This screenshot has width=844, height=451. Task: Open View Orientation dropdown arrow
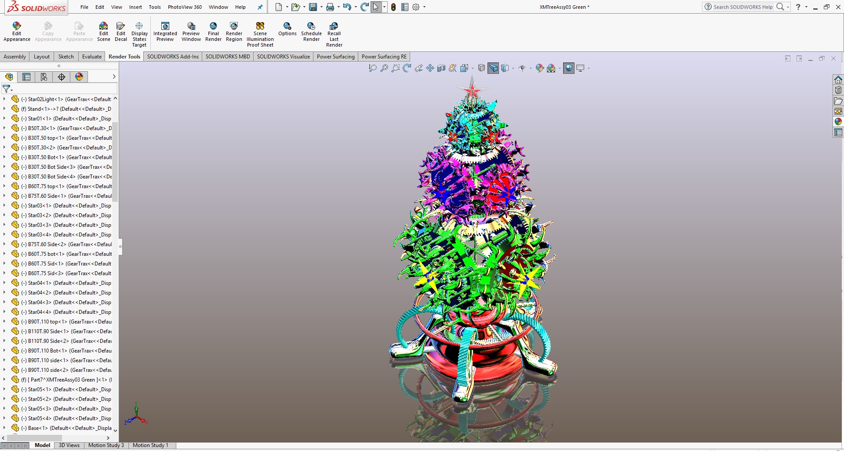click(x=473, y=69)
